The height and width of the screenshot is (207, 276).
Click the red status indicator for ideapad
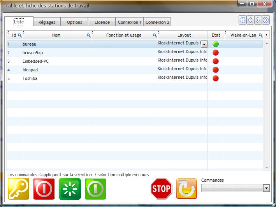(216, 70)
